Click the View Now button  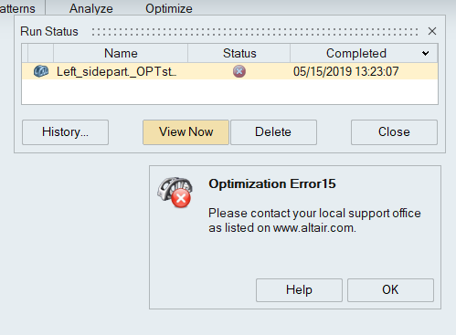pos(186,132)
